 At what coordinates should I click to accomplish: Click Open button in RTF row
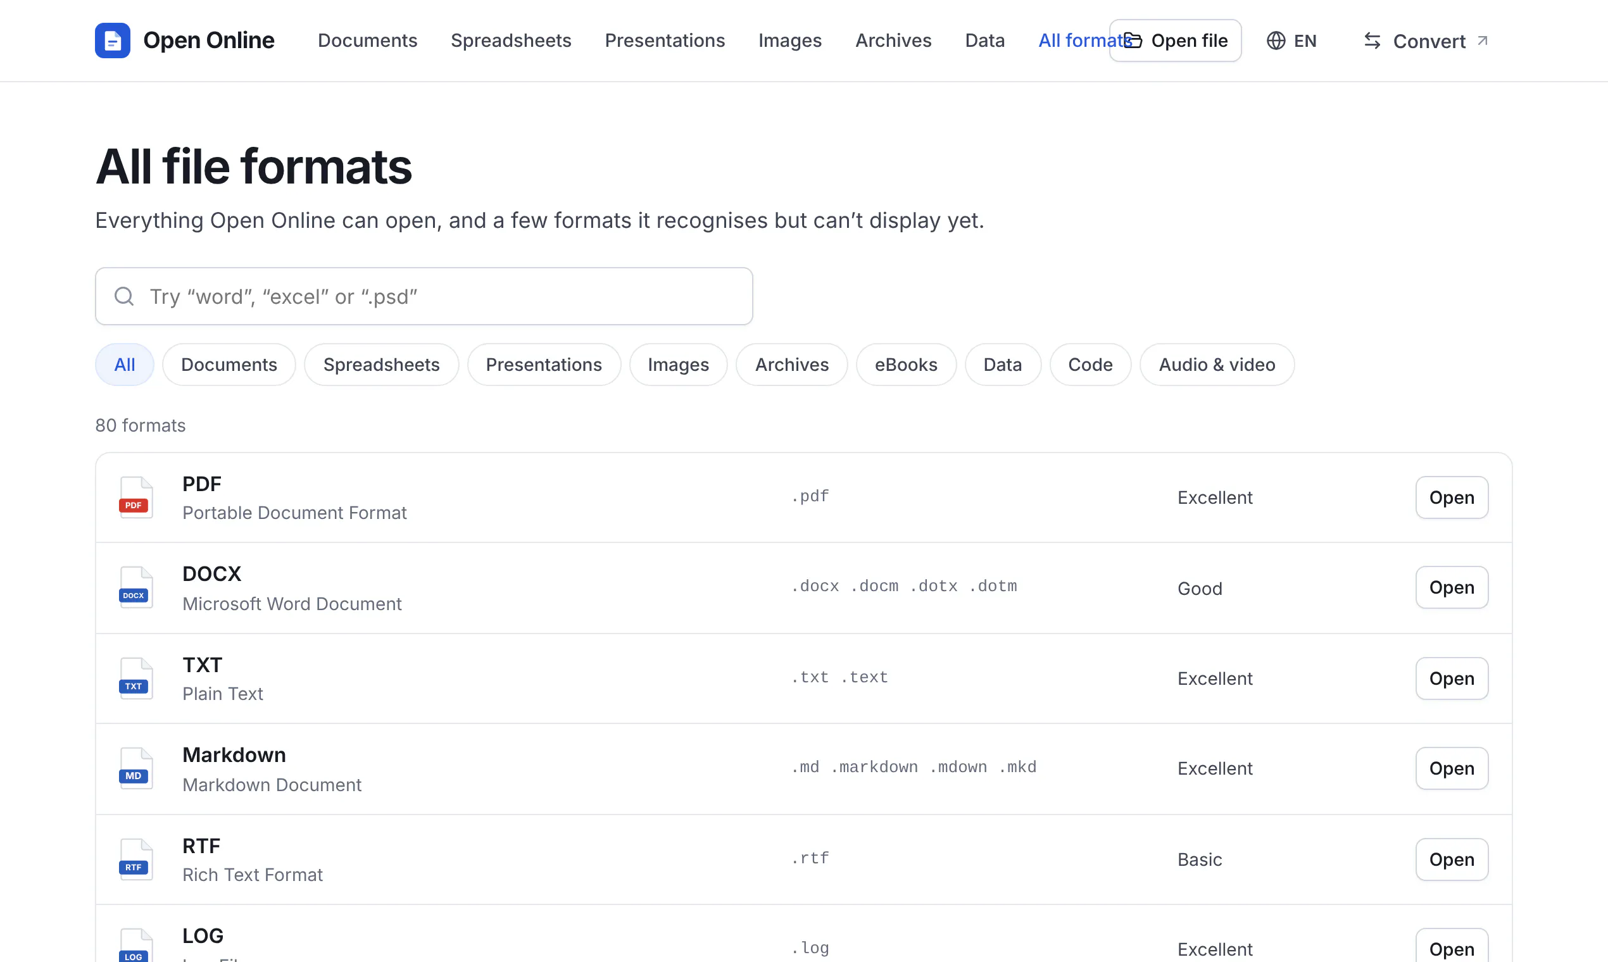point(1452,859)
